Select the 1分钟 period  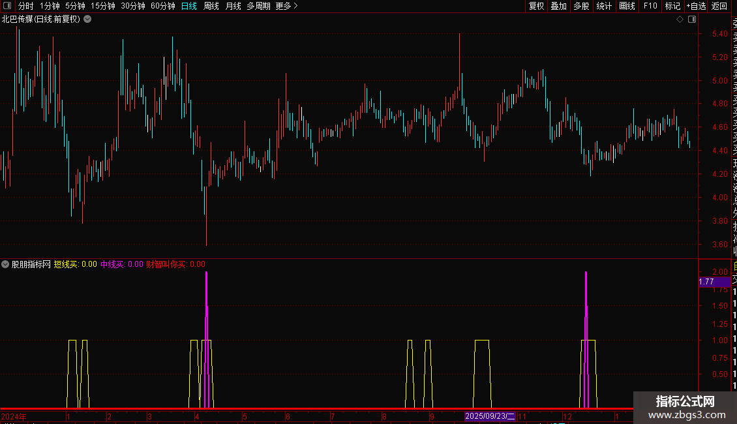coord(50,6)
